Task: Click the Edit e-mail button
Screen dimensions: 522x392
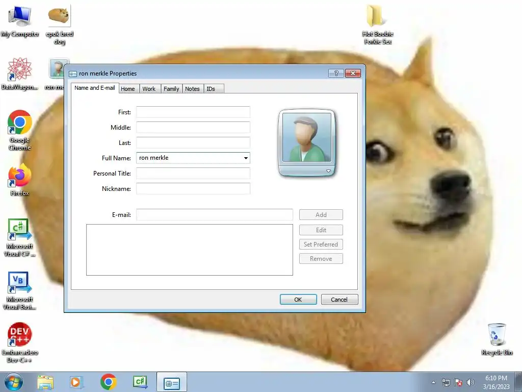Action: (x=321, y=230)
